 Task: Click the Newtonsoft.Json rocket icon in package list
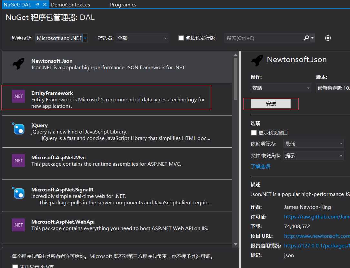[x=18, y=64]
